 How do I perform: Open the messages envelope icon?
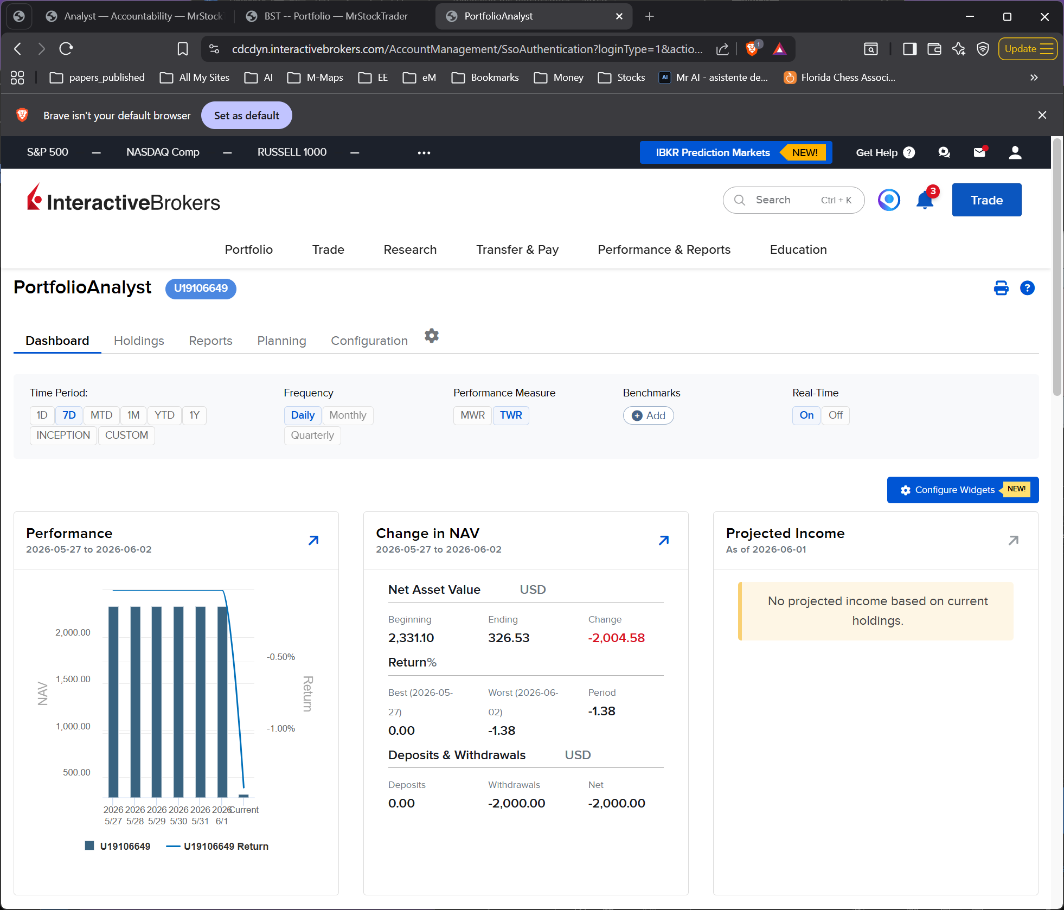click(x=980, y=152)
